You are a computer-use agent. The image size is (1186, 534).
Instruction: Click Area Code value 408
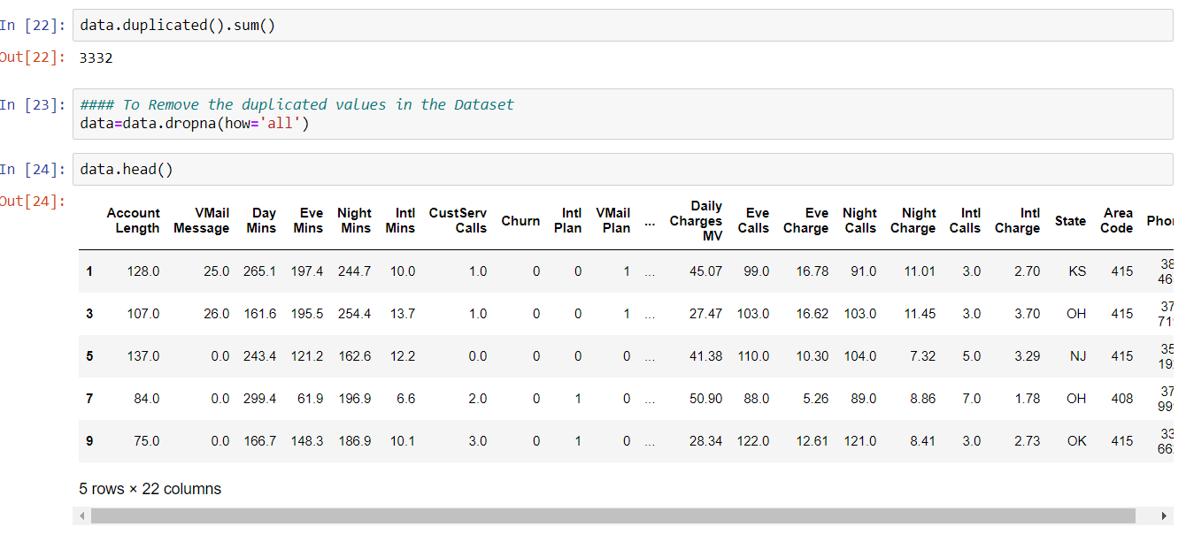click(x=1122, y=399)
